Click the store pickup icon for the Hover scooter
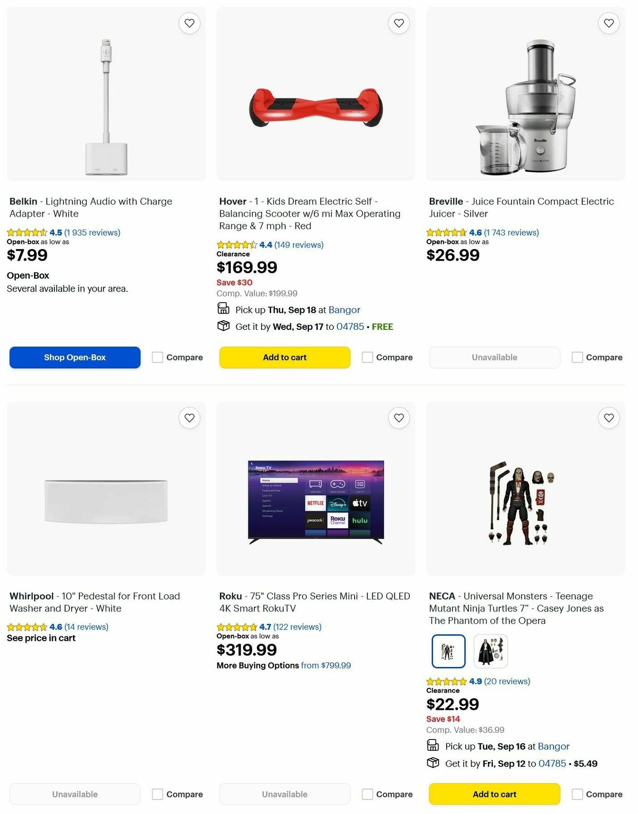 click(x=223, y=309)
